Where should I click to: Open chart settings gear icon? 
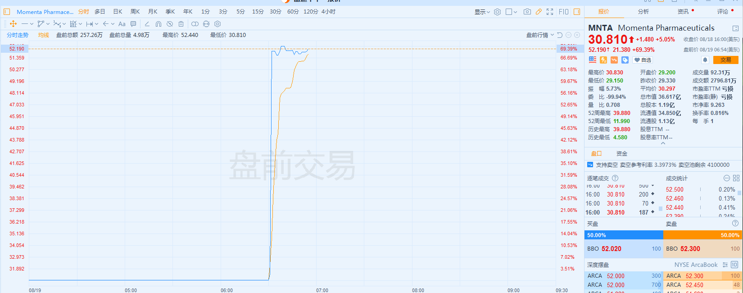[x=497, y=12]
